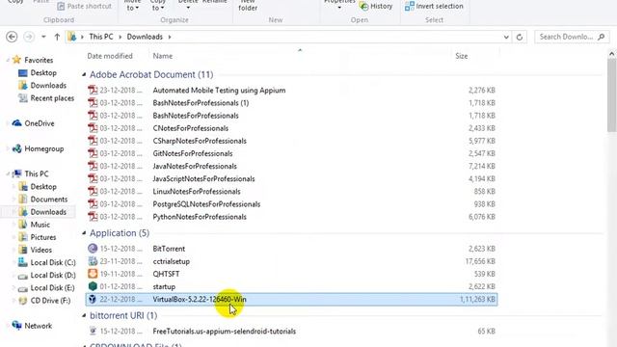Select PDF icon of Automated Mobile Testing
617x347 pixels.
tap(93, 90)
